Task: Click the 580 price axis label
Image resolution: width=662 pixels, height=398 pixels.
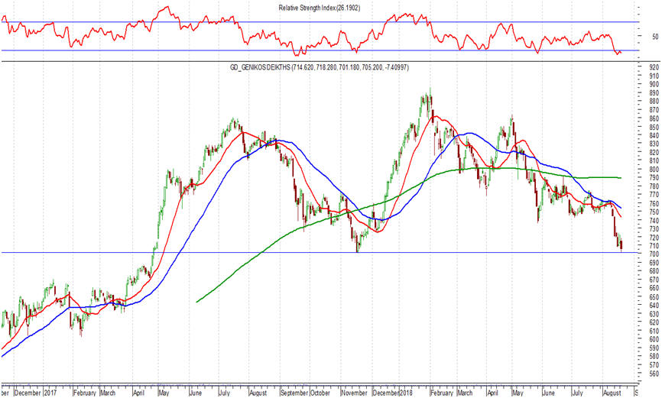Action: [x=654, y=356]
